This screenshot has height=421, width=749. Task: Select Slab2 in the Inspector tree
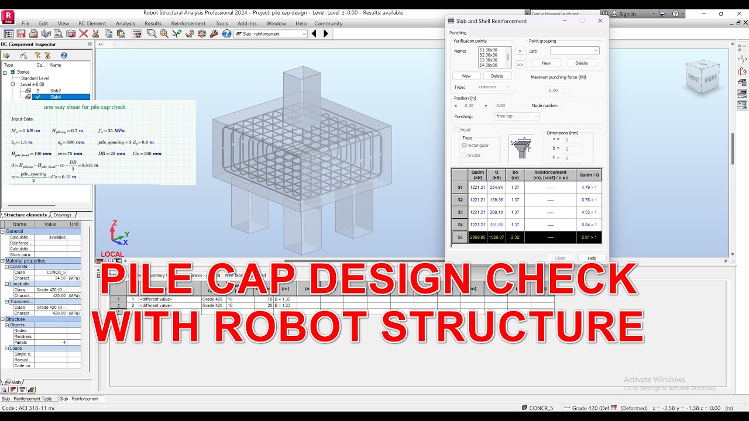[56, 91]
